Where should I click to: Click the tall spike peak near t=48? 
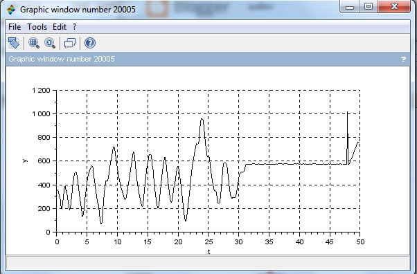347,113
